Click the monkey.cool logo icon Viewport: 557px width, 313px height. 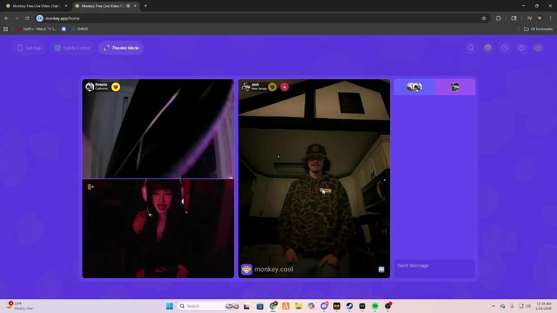(x=247, y=270)
